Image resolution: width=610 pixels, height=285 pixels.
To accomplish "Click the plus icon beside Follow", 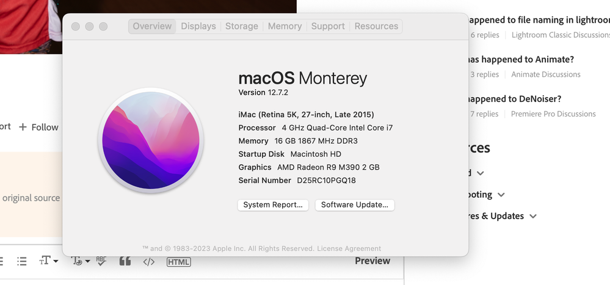I will tap(23, 127).
